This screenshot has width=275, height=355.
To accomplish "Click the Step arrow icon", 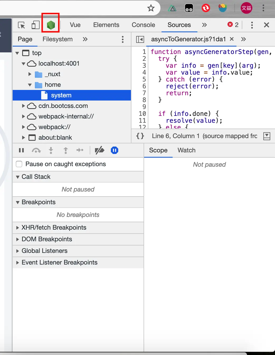I will tap(80, 150).
